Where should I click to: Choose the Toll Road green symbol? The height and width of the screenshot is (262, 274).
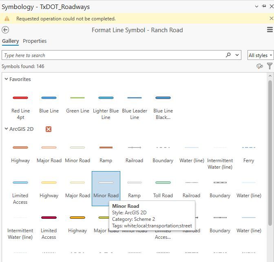pyautogui.click(x=163, y=189)
